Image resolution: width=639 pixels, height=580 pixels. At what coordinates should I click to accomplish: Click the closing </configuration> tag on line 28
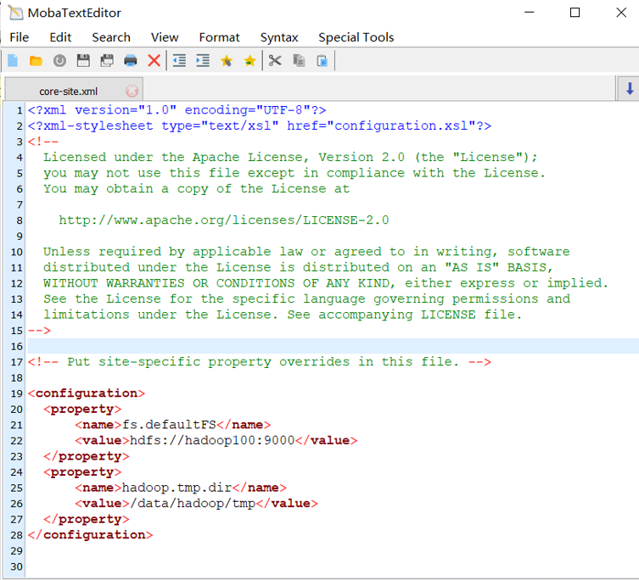coord(91,535)
